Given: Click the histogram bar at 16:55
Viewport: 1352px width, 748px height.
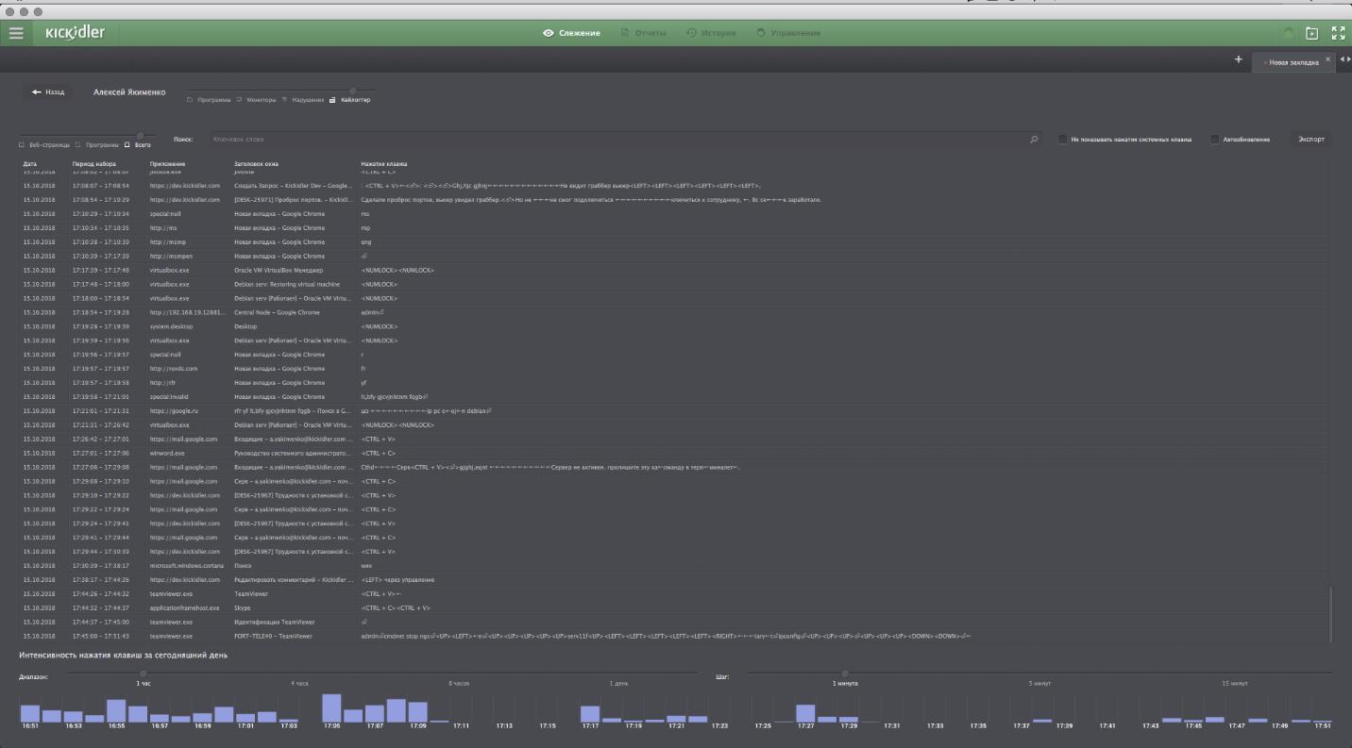Looking at the screenshot, I should [116, 711].
